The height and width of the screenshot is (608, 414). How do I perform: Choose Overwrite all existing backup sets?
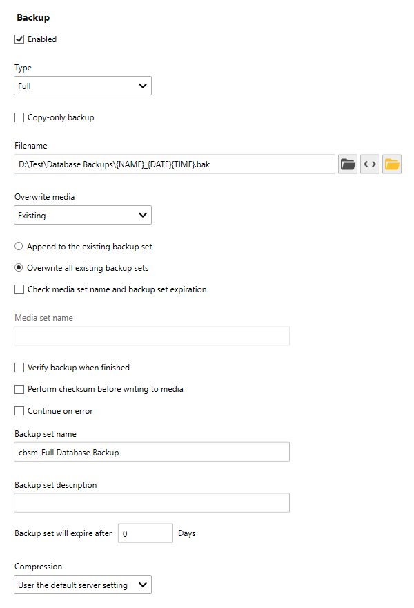pos(19,268)
